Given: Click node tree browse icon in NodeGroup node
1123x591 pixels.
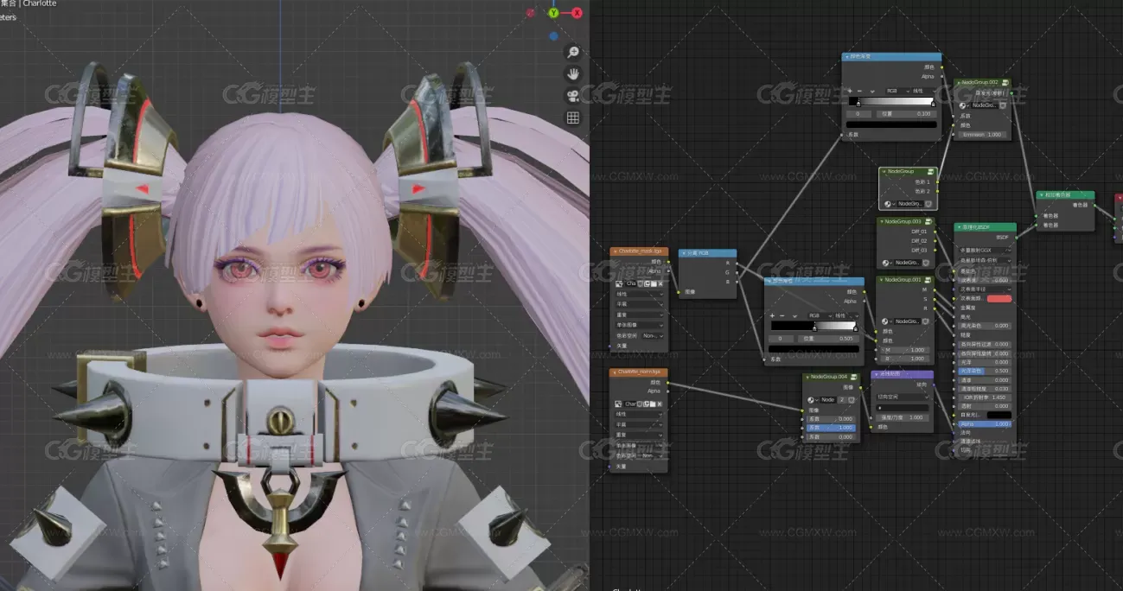Looking at the screenshot, I should [888, 204].
